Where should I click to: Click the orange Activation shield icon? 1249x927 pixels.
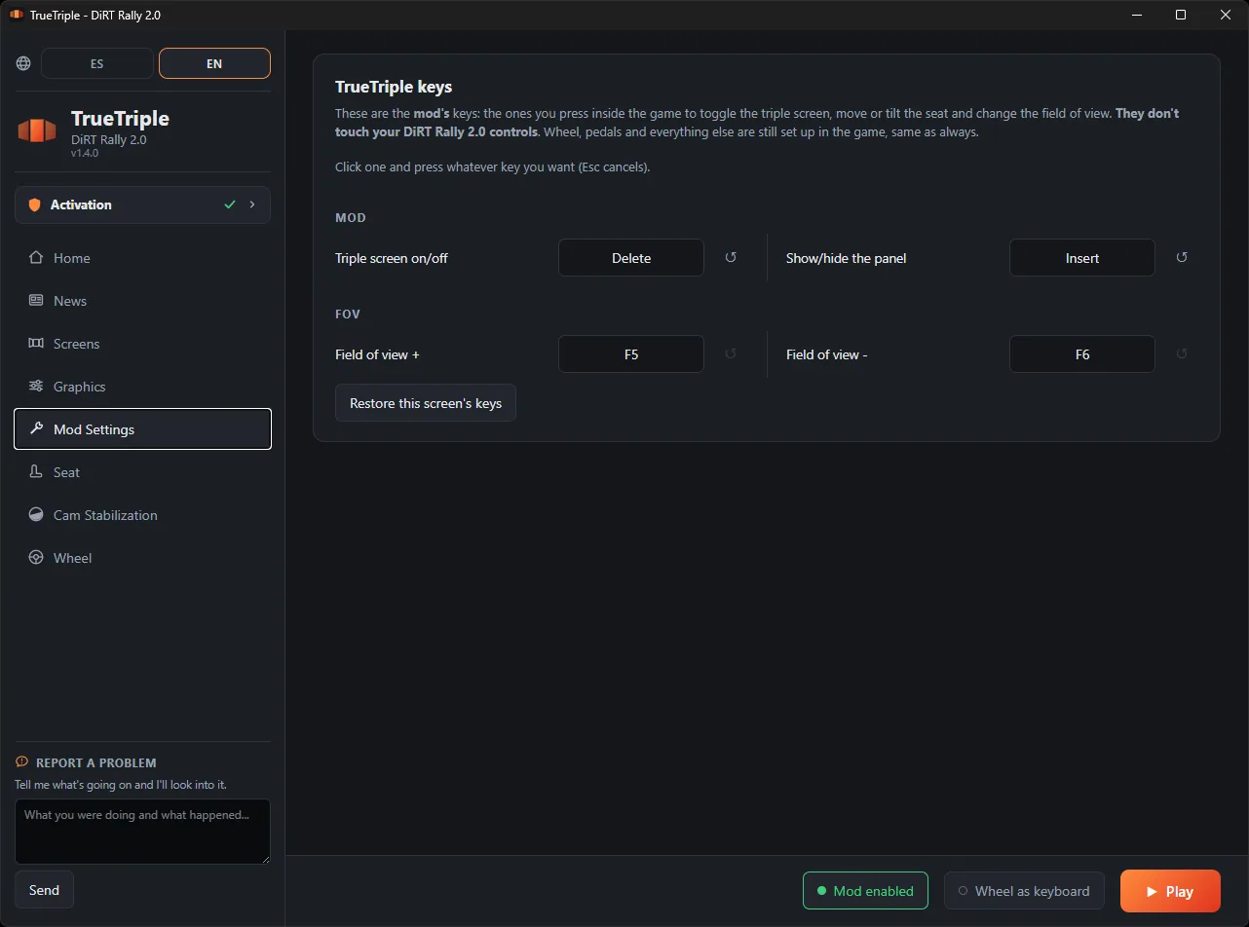[35, 204]
